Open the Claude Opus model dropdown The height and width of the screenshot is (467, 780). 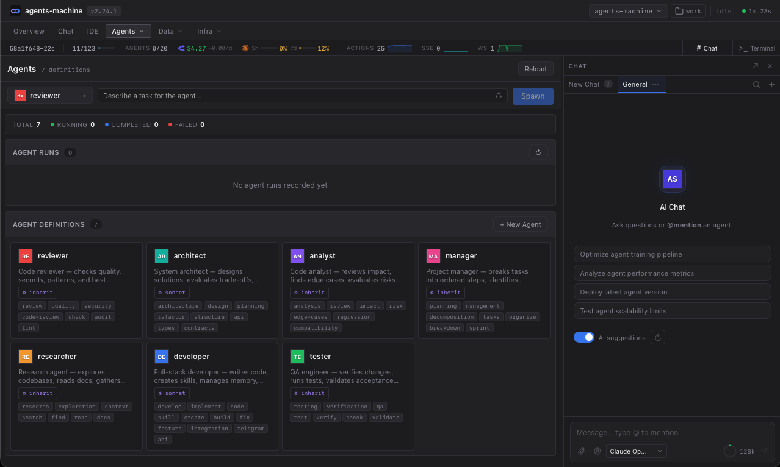(636, 451)
